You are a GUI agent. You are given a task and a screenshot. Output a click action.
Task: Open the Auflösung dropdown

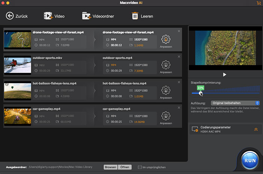pyautogui.click(x=235, y=103)
